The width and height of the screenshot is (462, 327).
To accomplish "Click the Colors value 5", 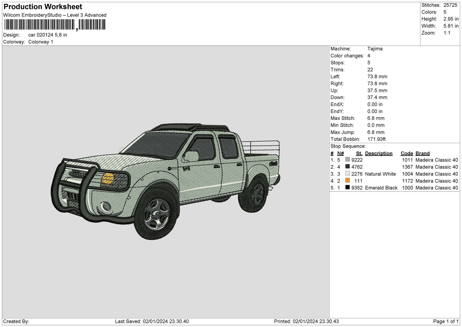I will tap(445, 12).
